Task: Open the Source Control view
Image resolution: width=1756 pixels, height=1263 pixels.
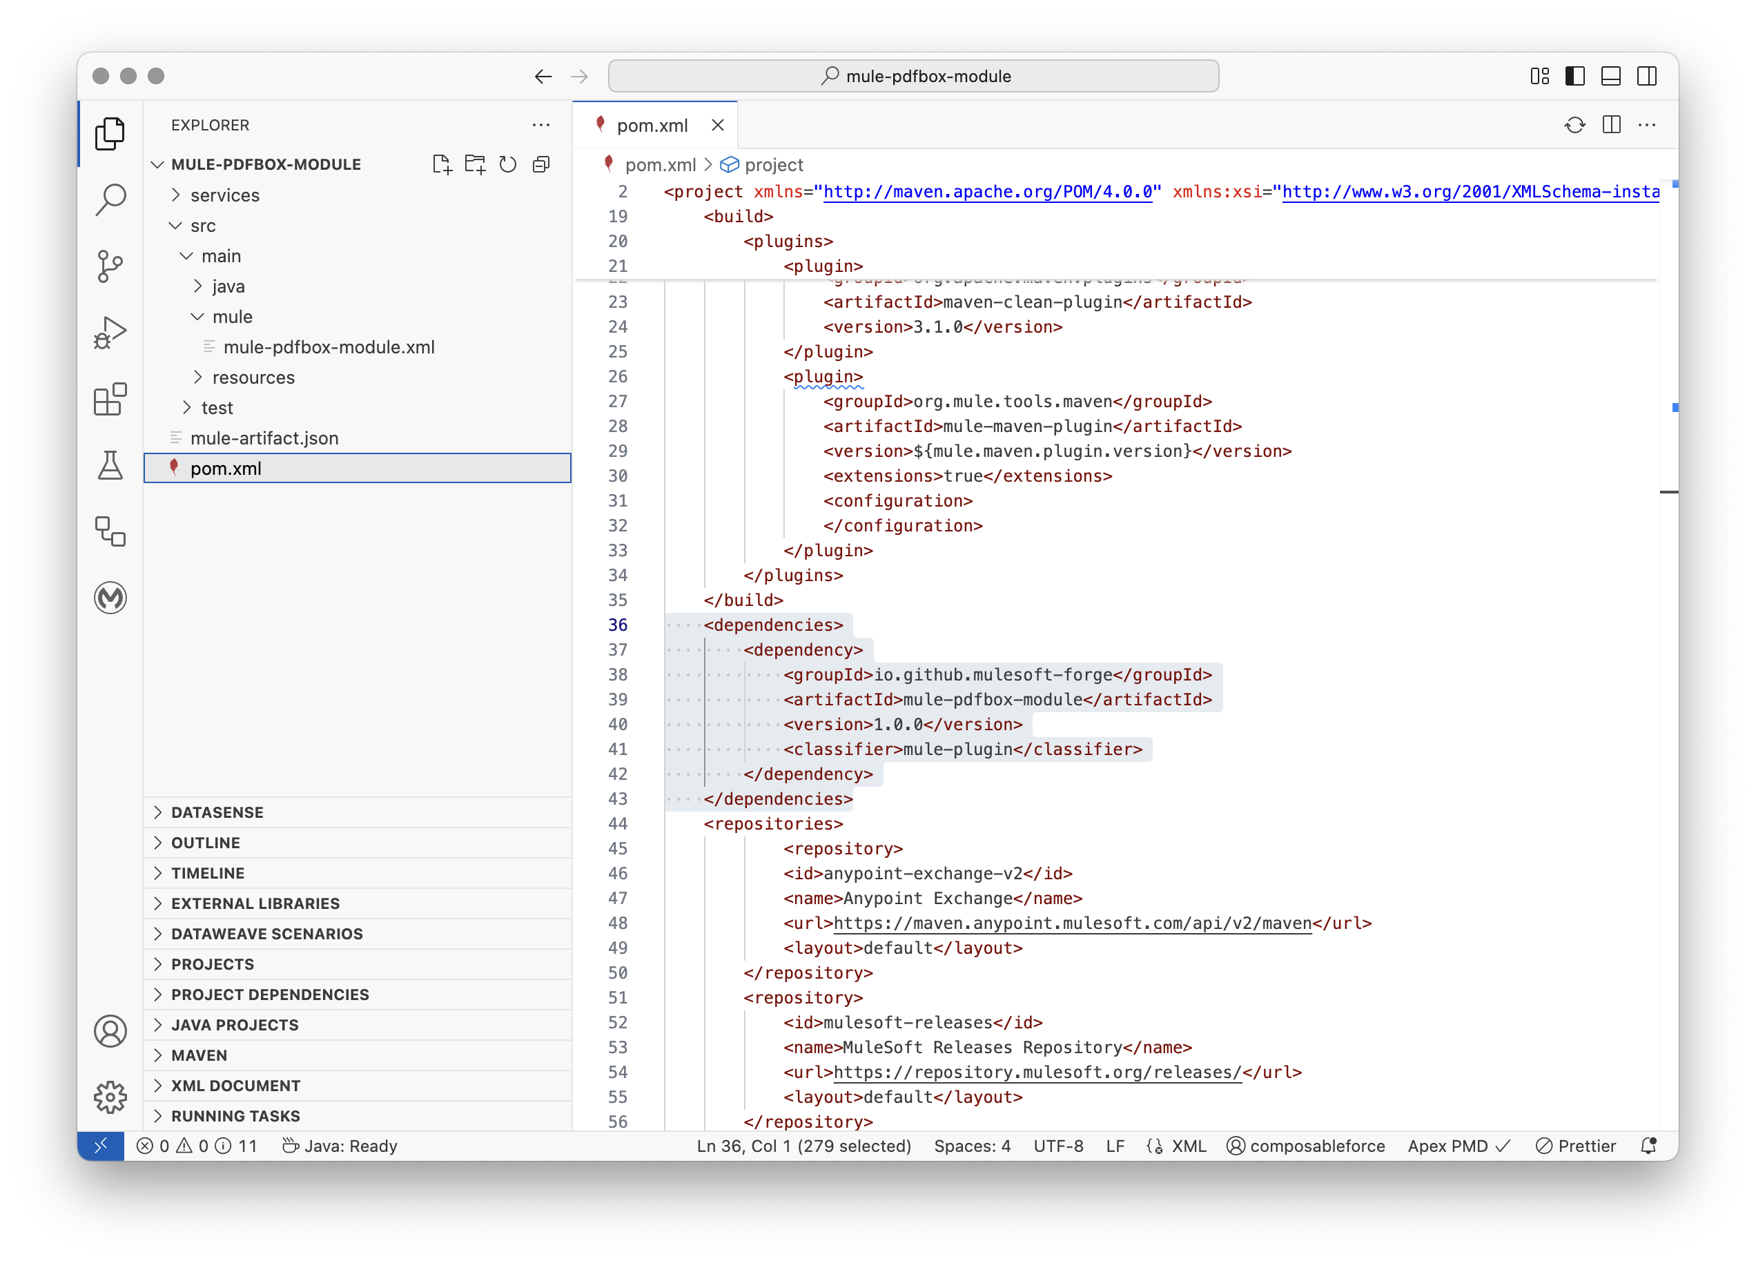Action: coord(110,266)
